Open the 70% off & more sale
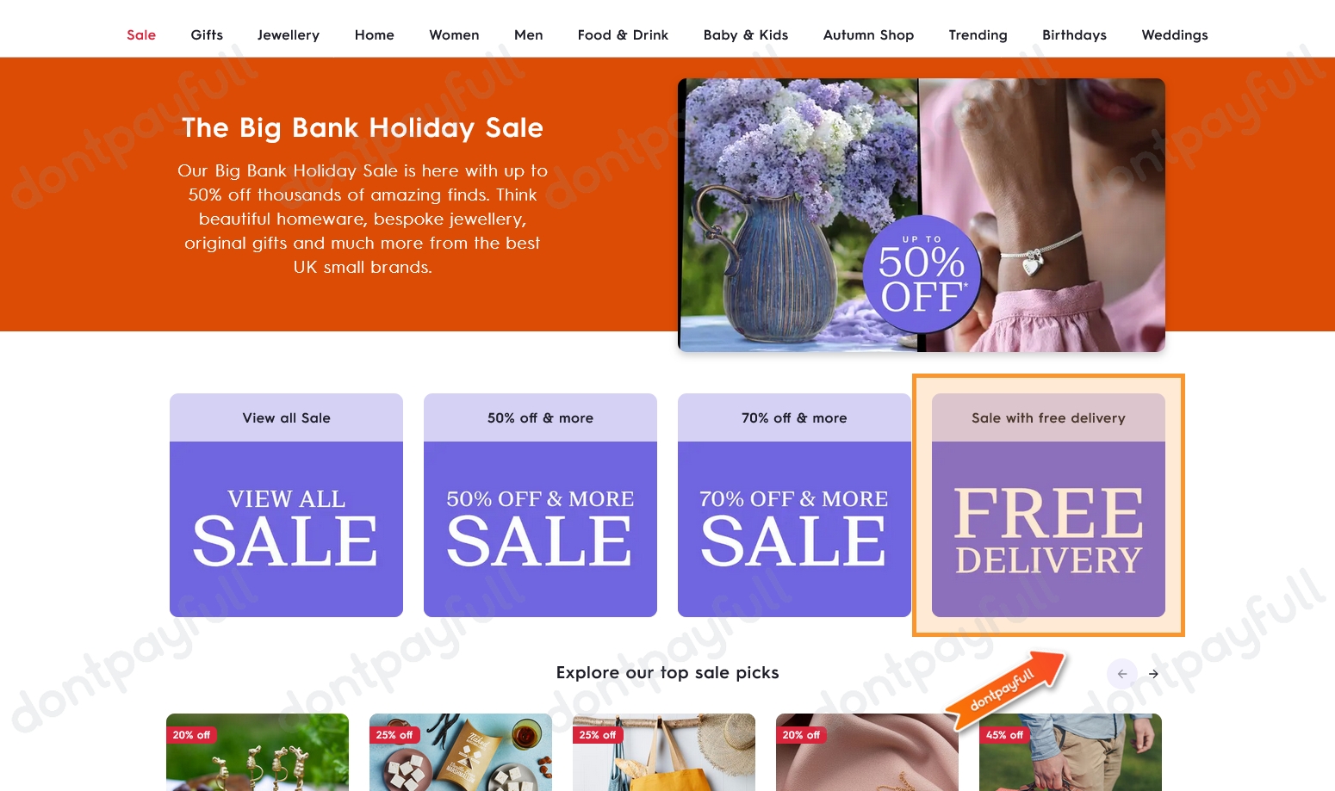This screenshot has height=791, width=1335. 794,505
